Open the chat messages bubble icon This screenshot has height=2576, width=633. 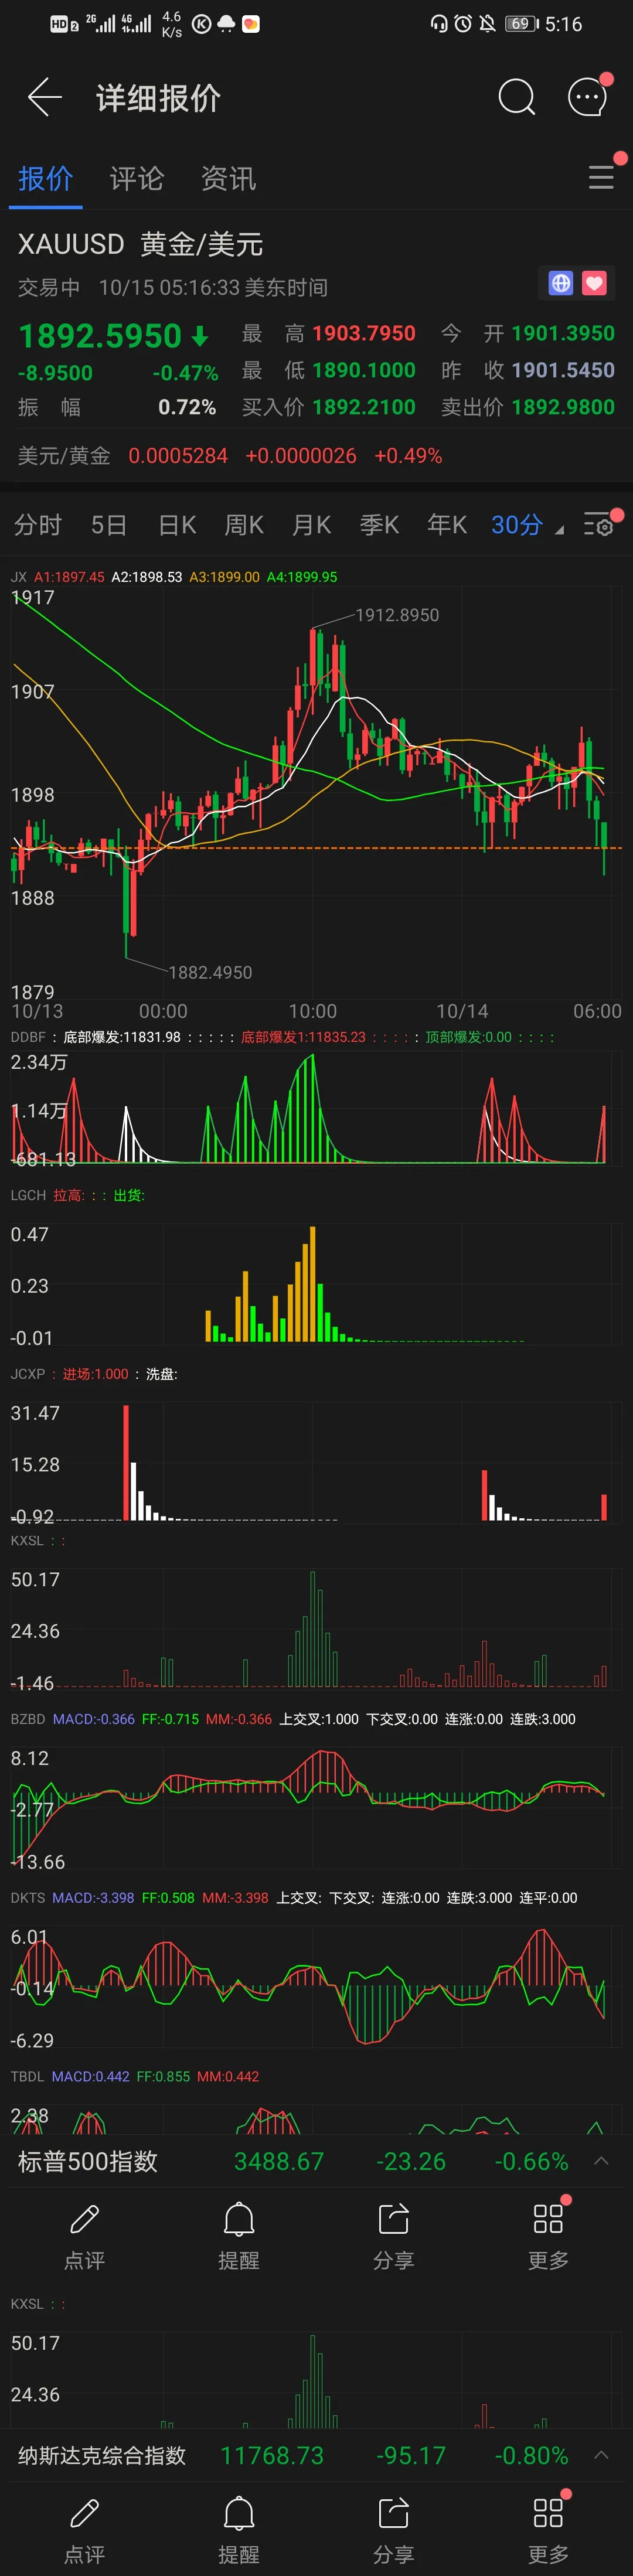click(x=588, y=97)
